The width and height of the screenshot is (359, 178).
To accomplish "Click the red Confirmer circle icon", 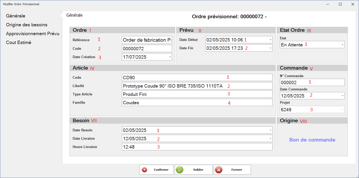I will 144,170.
